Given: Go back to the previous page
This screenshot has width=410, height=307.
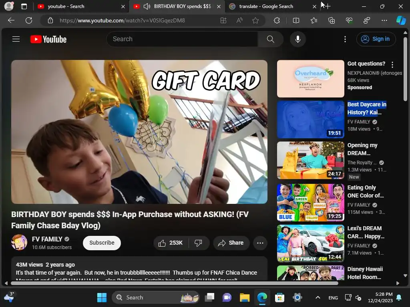Looking at the screenshot, I should [11, 20].
